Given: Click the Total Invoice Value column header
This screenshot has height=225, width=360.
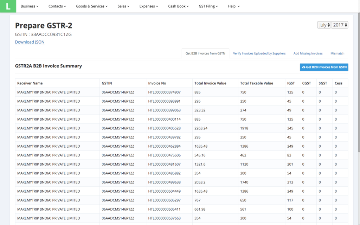Looking at the screenshot, I should (210, 83).
